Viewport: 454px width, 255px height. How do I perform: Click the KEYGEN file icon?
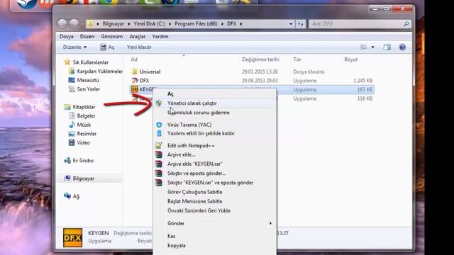[x=134, y=89]
